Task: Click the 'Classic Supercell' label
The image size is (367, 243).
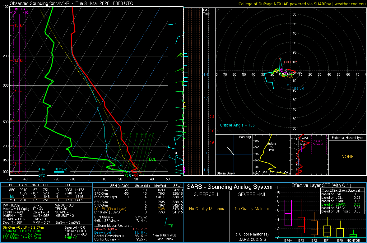Action: (x=318, y=143)
